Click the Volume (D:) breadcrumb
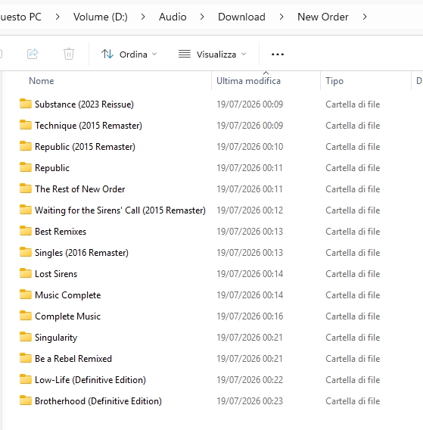Viewport: 423px width, 430px height. (101, 17)
